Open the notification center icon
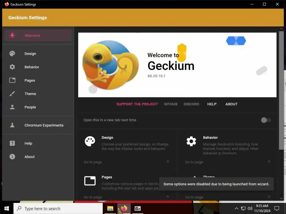Viewport: 286px width, 214px height. pyautogui.click(x=277, y=208)
